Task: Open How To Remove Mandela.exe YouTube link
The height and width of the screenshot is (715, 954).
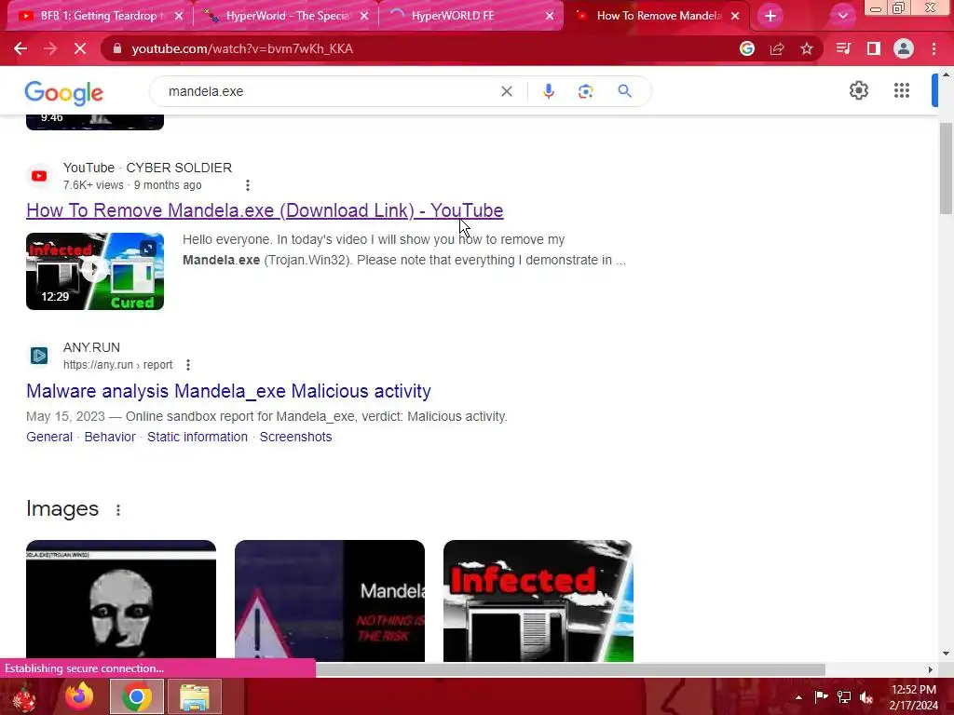Action: tap(265, 210)
